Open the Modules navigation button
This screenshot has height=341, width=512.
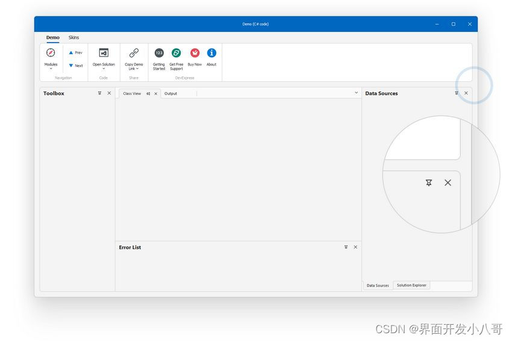tap(51, 59)
